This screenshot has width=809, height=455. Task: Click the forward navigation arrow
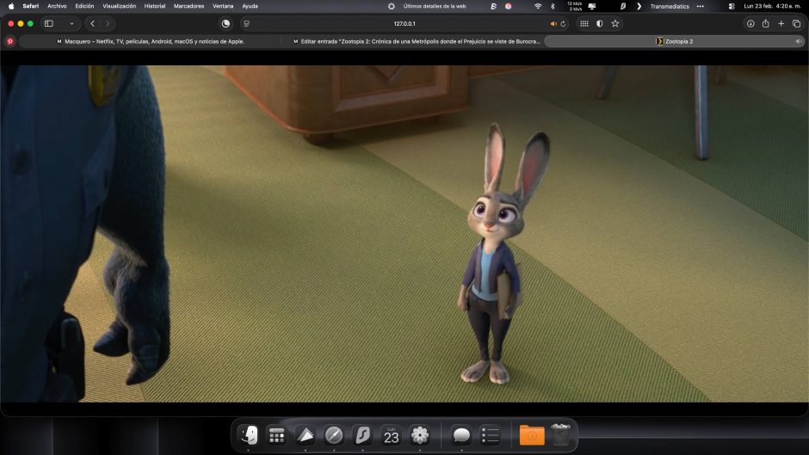coord(108,23)
